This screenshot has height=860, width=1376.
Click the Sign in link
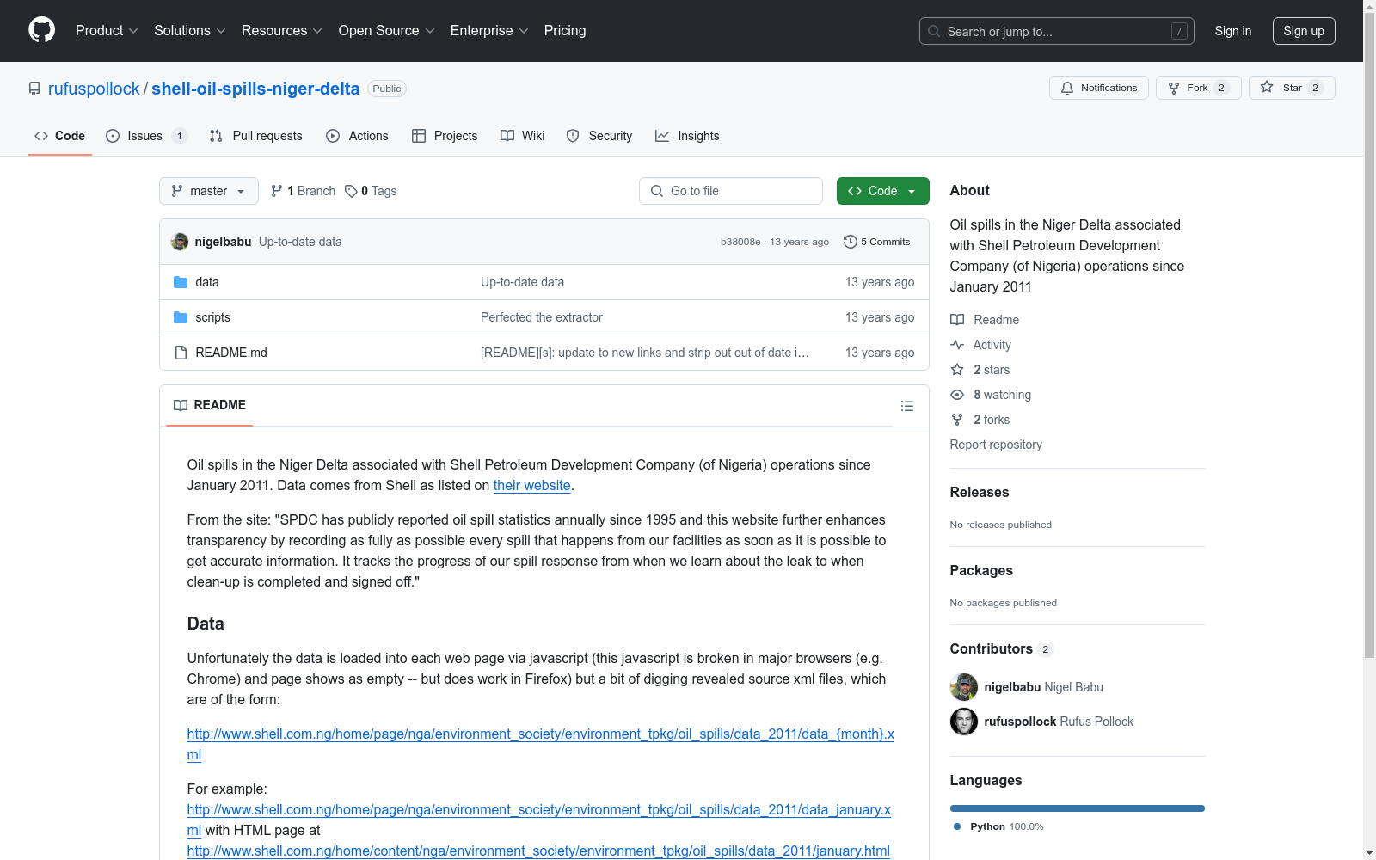coord(1233,31)
